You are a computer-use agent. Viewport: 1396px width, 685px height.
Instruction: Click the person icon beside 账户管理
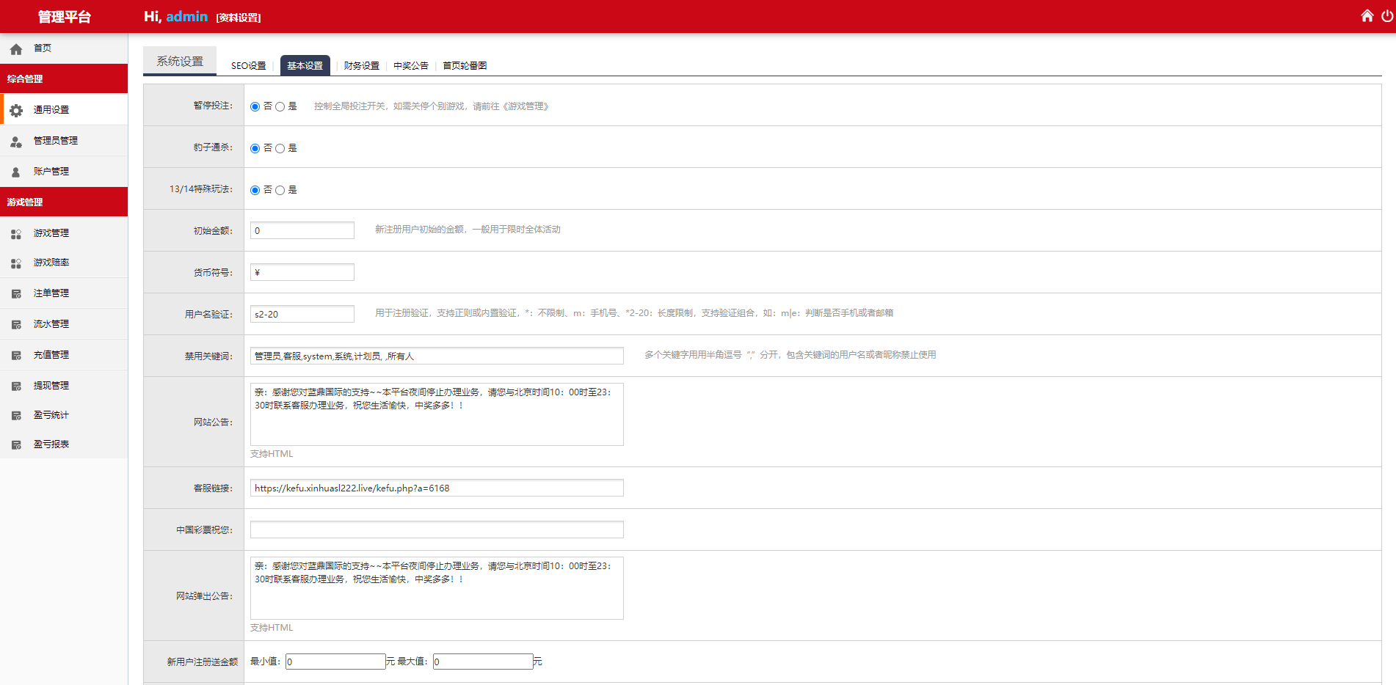pos(16,172)
